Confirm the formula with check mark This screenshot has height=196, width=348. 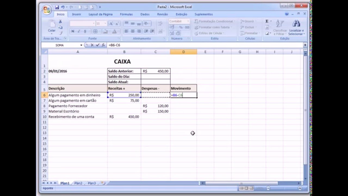(97, 45)
